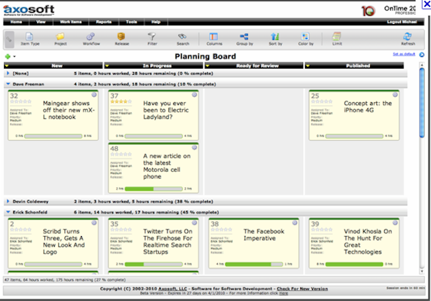The image size is (431, 301).
Task: Click the scrollbar up arrow
Action: (x=422, y=65)
